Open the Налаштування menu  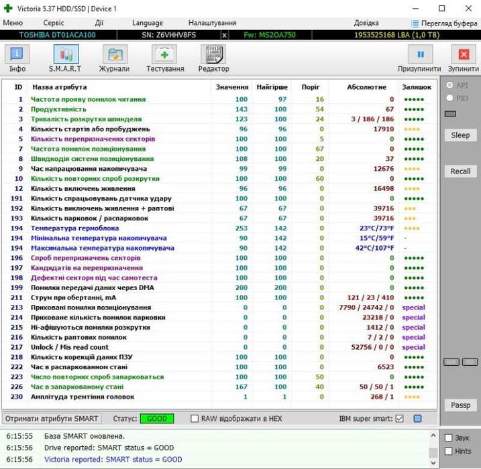tap(212, 23)
